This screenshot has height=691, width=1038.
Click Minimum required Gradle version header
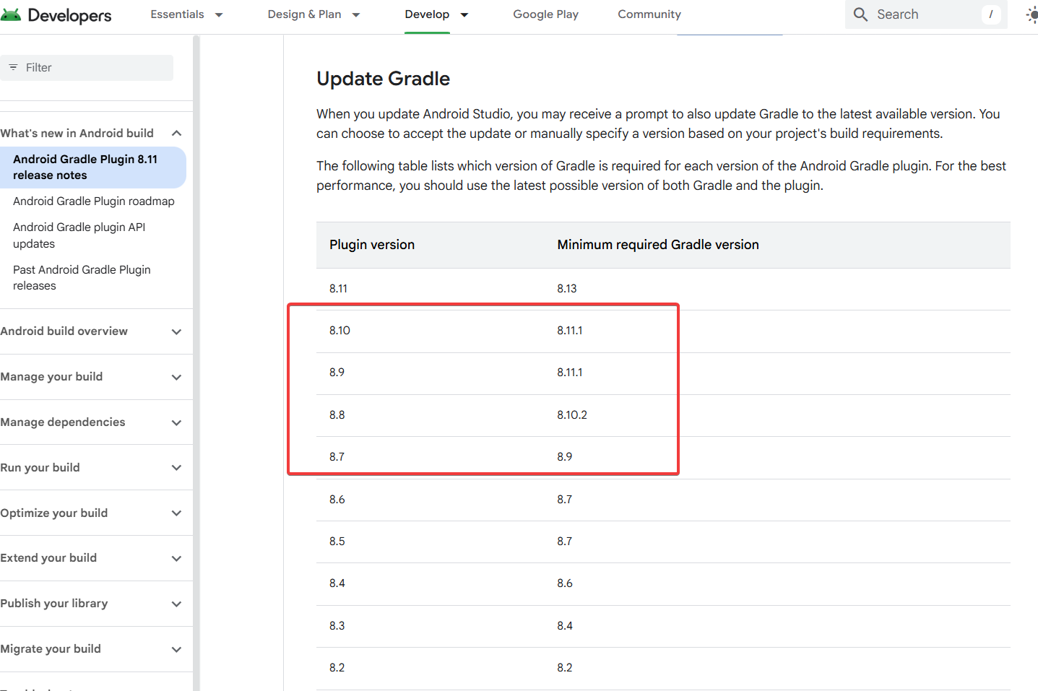pos(658,245)
